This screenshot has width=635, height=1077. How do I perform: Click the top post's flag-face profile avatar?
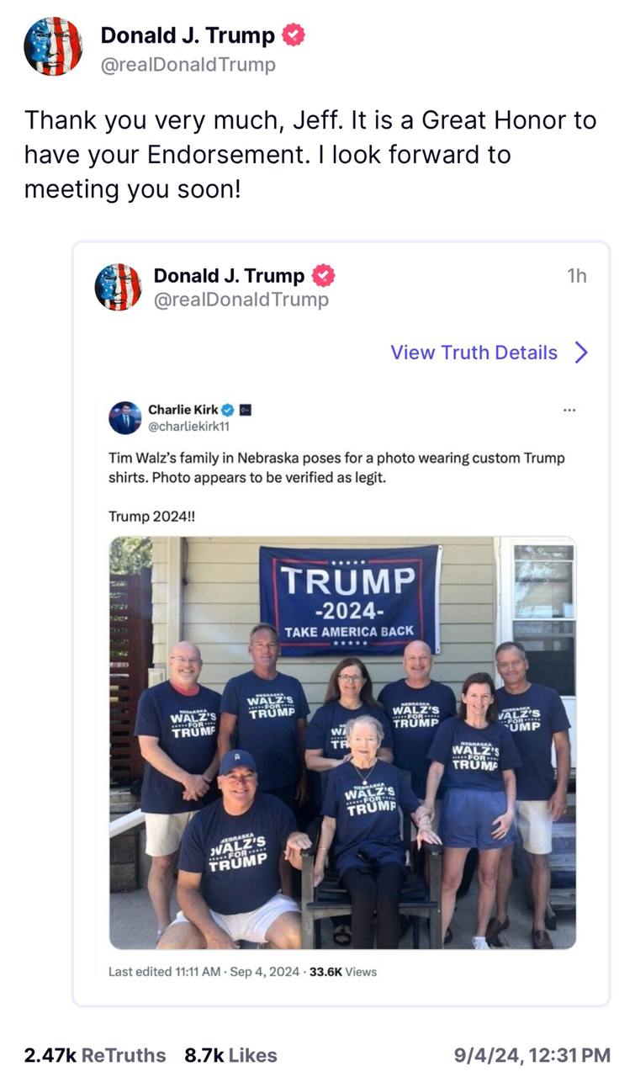(53, 46)
